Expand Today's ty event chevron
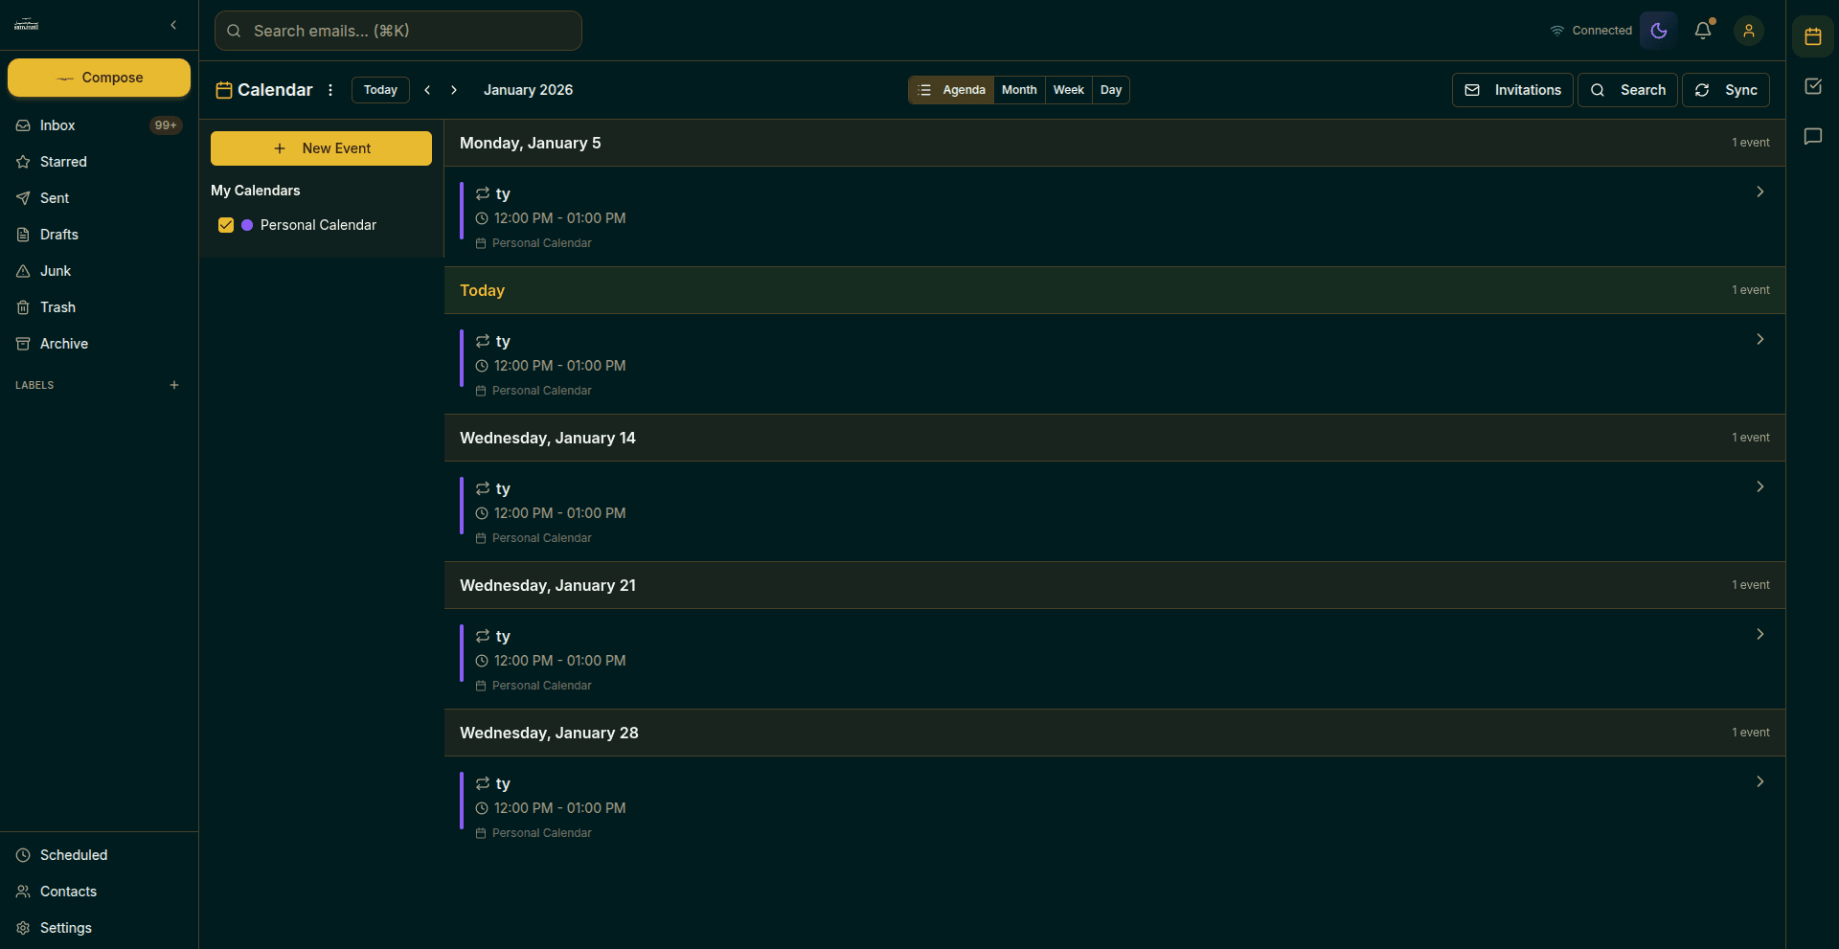The image size is (1839, 949). pos(1760,339)
